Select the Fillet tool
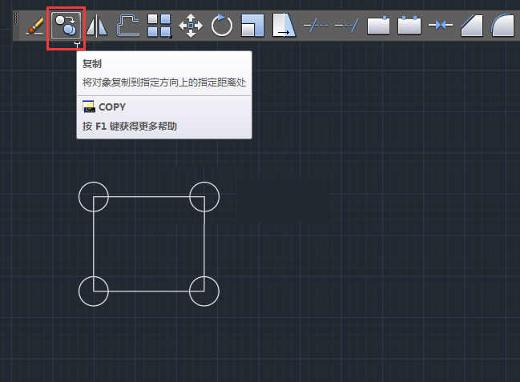The height and width of the screenshot is (382, 520). pyautogui.click(x=502, y=25)
